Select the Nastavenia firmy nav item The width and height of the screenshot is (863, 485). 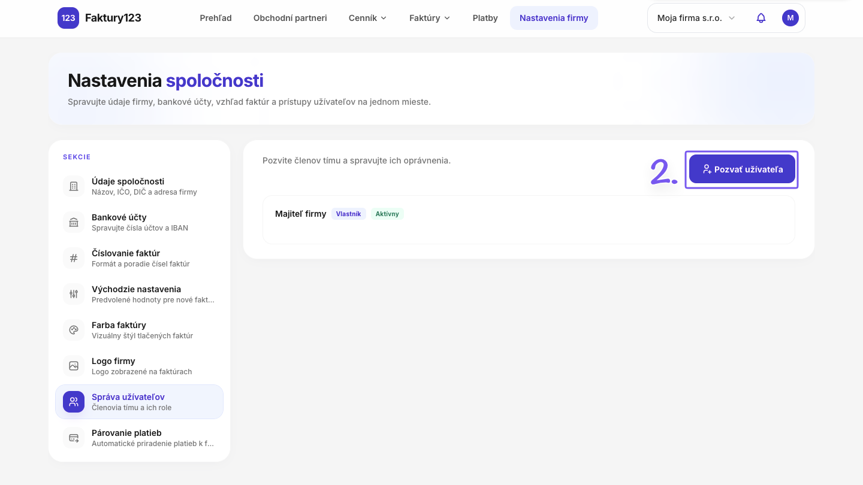554,18
